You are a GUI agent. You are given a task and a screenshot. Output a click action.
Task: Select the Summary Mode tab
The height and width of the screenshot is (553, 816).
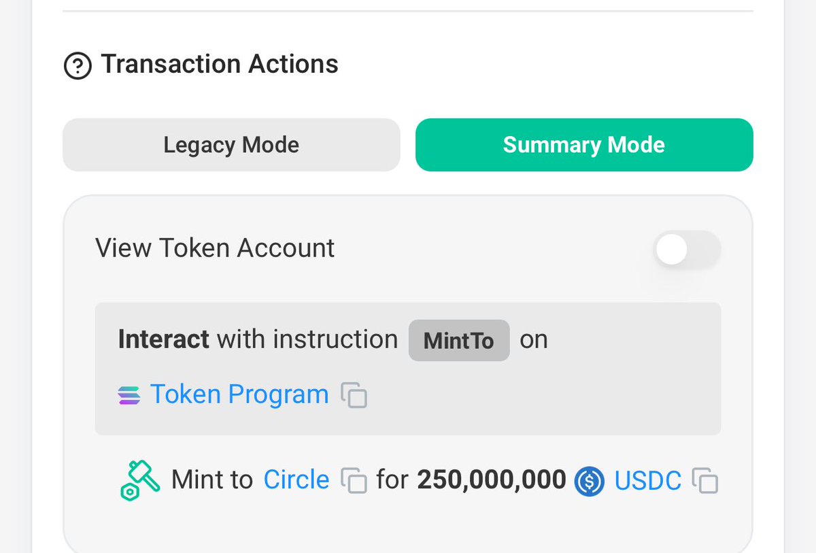[x=584, y=144]
